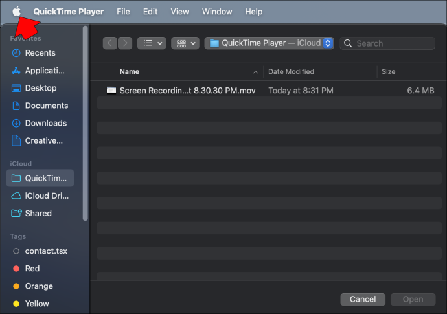447x314 pixels.
Task: Open the group-by grid dropdown
Action: [185, 43]
